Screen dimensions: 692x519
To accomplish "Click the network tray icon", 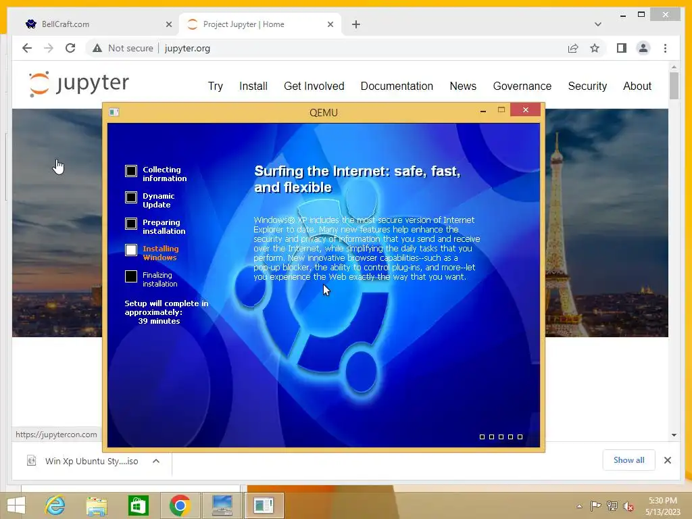I will pos(612,506).
